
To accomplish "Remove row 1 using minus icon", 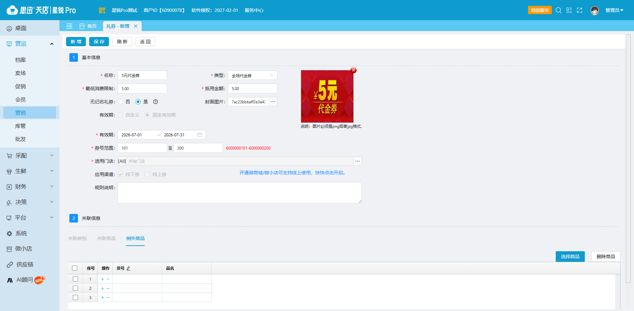I will pyautogui.click(x=108, y=279).
